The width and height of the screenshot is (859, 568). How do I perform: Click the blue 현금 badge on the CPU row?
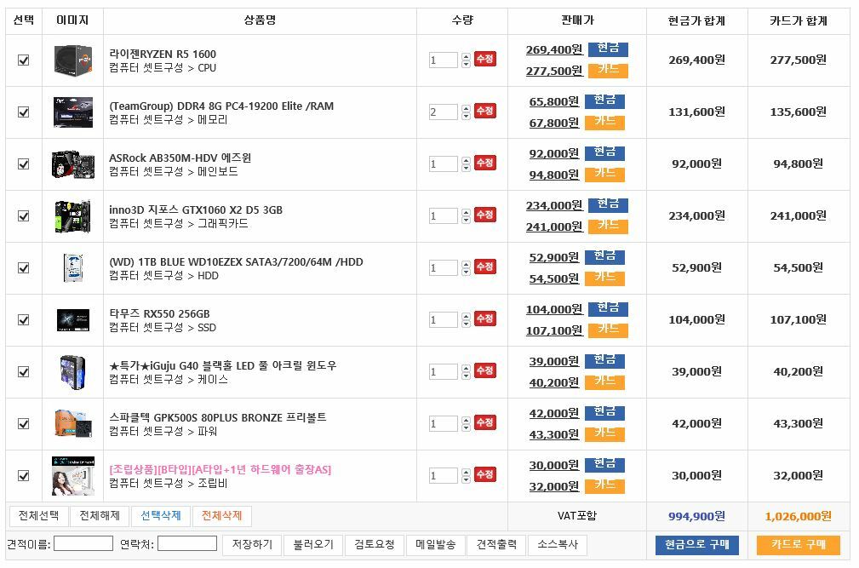click(x=606, y=49)
